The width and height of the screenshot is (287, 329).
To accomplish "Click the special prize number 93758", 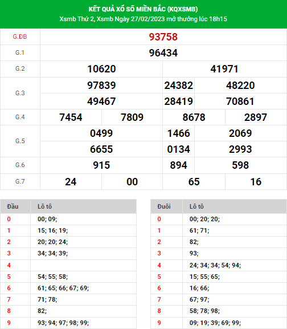I will coord(163,37).
